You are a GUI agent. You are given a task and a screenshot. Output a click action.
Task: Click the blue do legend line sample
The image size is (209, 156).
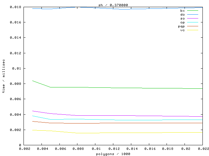(x=193, y=15)
